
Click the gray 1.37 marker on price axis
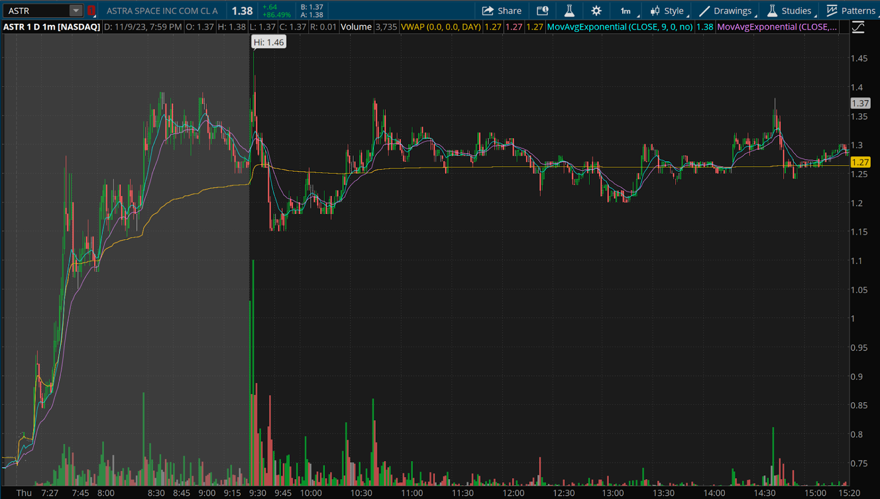(x=860, y=103)
